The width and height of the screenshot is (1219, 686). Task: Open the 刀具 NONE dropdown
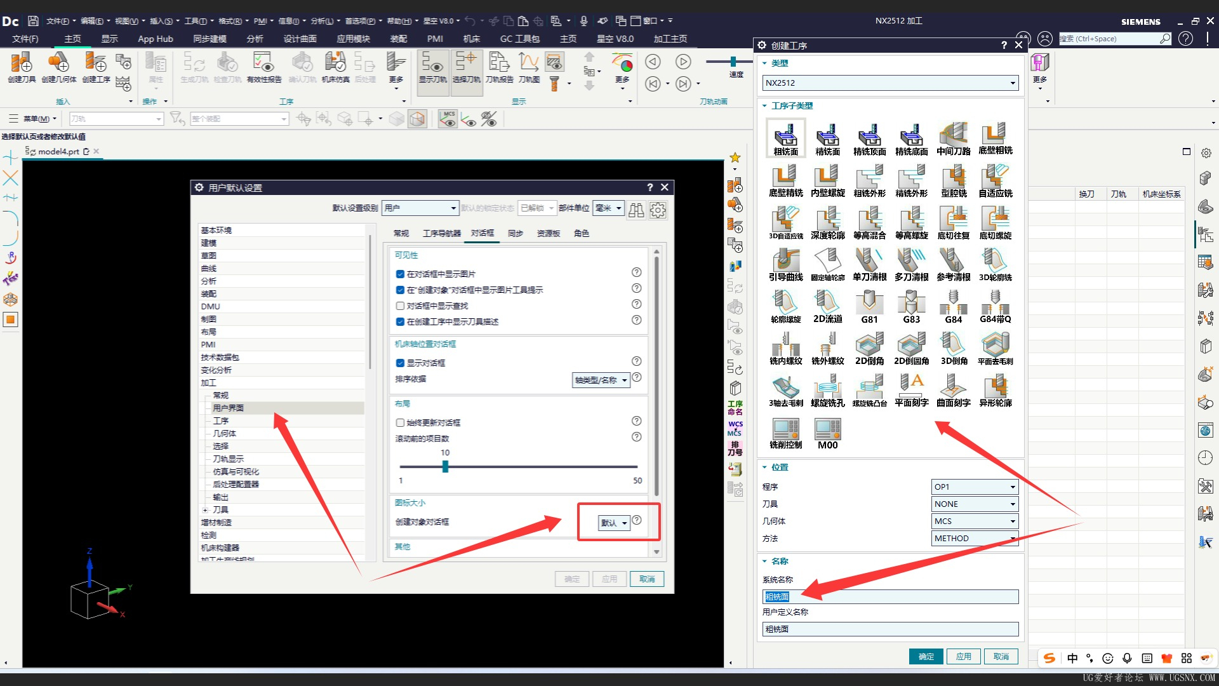pyautogui.click(x=975, y=504)
